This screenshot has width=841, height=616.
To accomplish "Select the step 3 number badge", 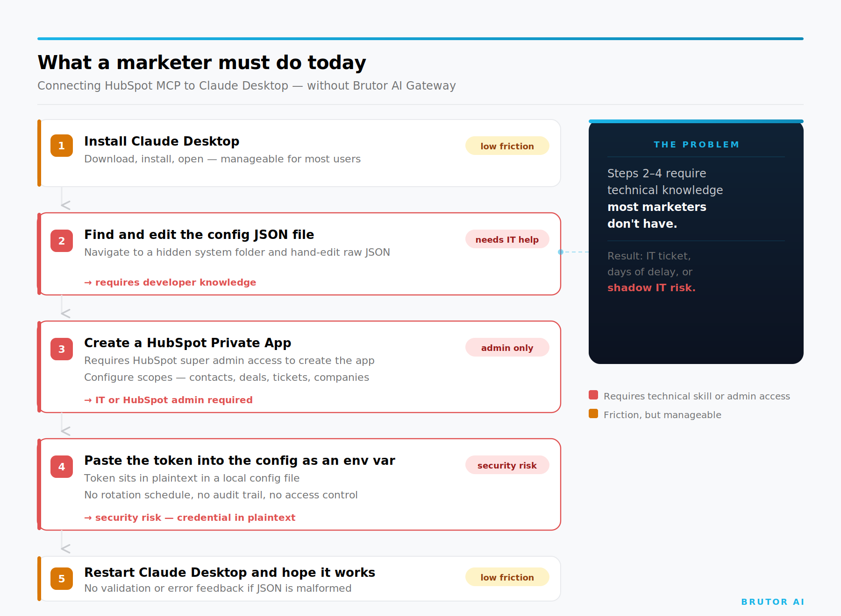I will coord(61,349).
